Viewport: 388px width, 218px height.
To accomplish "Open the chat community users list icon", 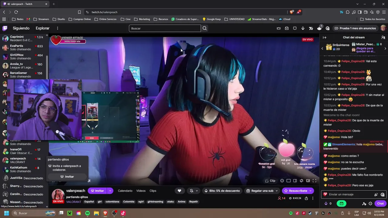I will 383,38.
